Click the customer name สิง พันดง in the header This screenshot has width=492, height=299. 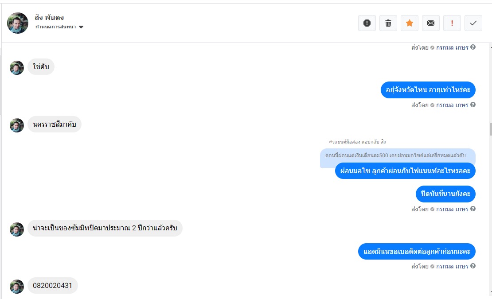coord(49,18)
